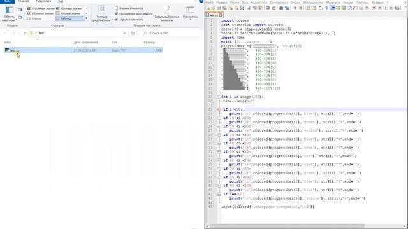
Task: Click the Save All toolbar icon
Action: (x=224, y=8)
